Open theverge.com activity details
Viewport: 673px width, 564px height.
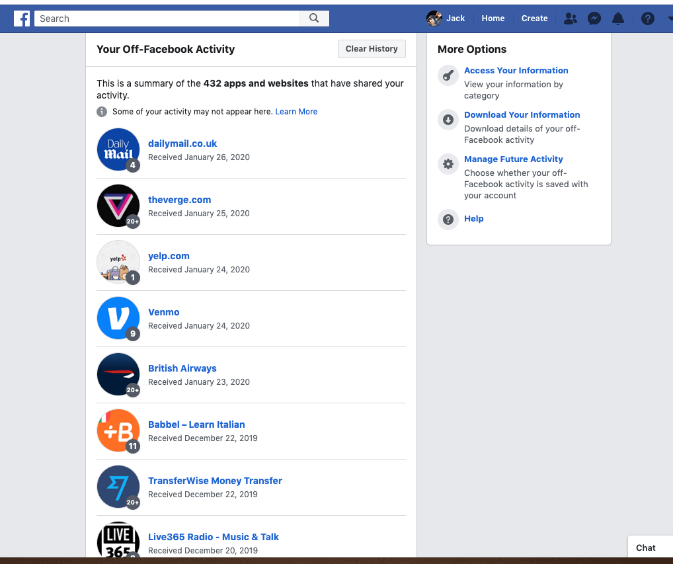pos(179,200)
